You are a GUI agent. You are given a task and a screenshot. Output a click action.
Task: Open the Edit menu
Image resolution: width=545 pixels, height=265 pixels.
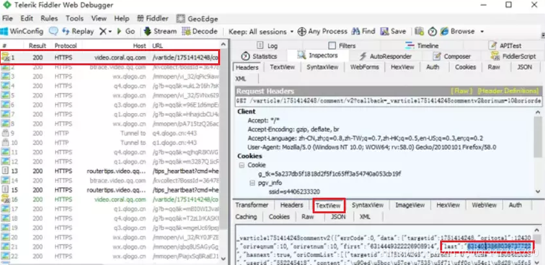click(x=27, y=18)
